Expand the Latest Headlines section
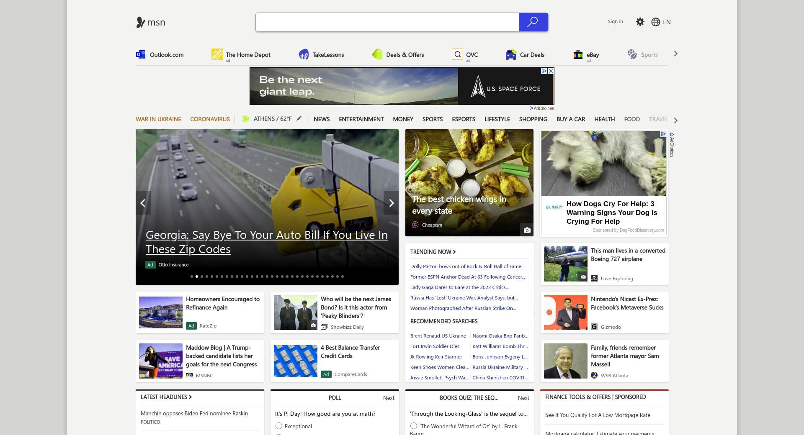 tap(166, 397)
